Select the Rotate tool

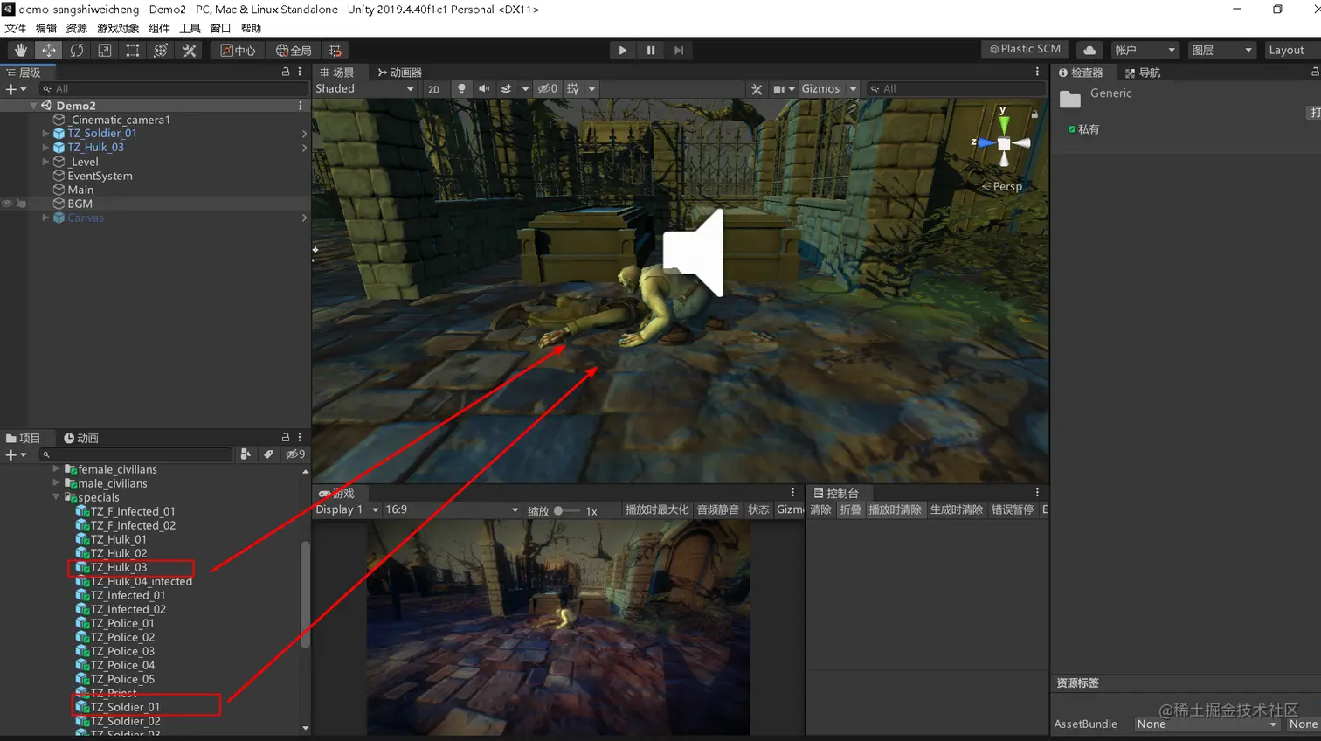[77, 51]
